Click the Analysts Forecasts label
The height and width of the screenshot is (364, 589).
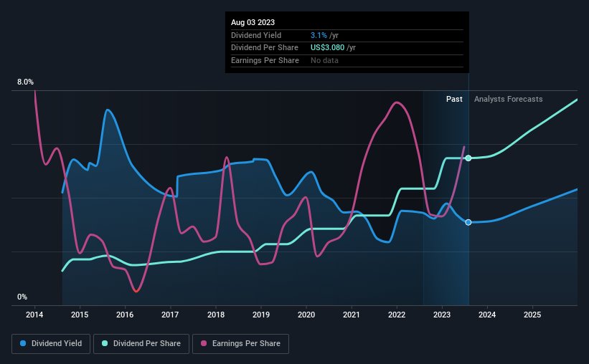click(x=508, y=99)
